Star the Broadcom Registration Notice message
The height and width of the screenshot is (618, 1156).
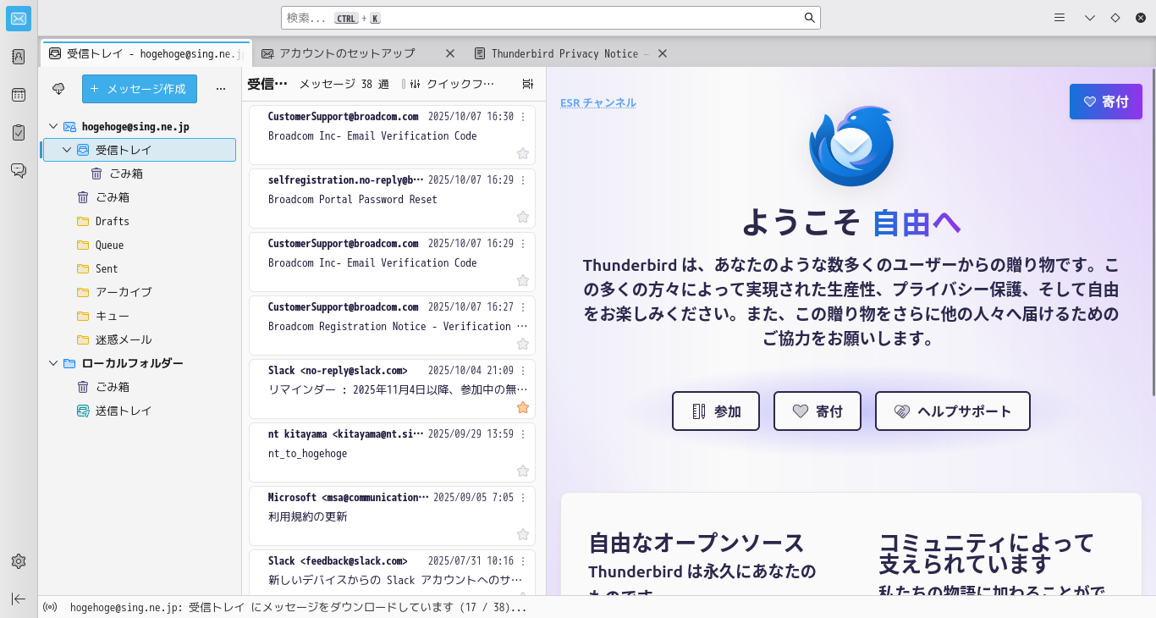click(x=523, y=344)
